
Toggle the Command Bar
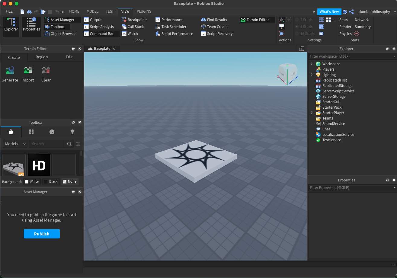[101, 34]
